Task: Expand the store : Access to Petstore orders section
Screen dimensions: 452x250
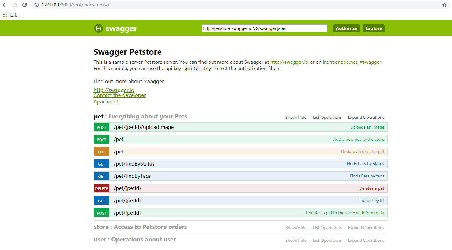Action: [140, 227]
